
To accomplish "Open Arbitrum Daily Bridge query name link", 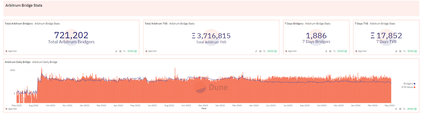I will pyautogui.click(x=45, y=62).
